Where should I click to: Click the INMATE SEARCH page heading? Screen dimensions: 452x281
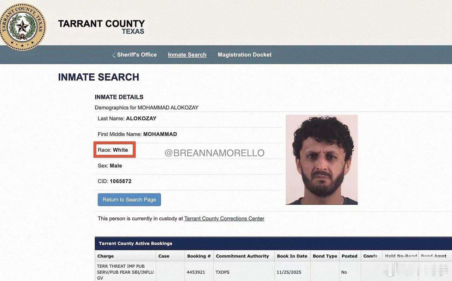99,77
